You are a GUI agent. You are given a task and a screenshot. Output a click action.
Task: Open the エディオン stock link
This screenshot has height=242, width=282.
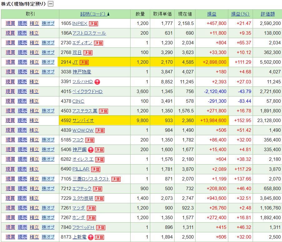click(x=82, y=43)
